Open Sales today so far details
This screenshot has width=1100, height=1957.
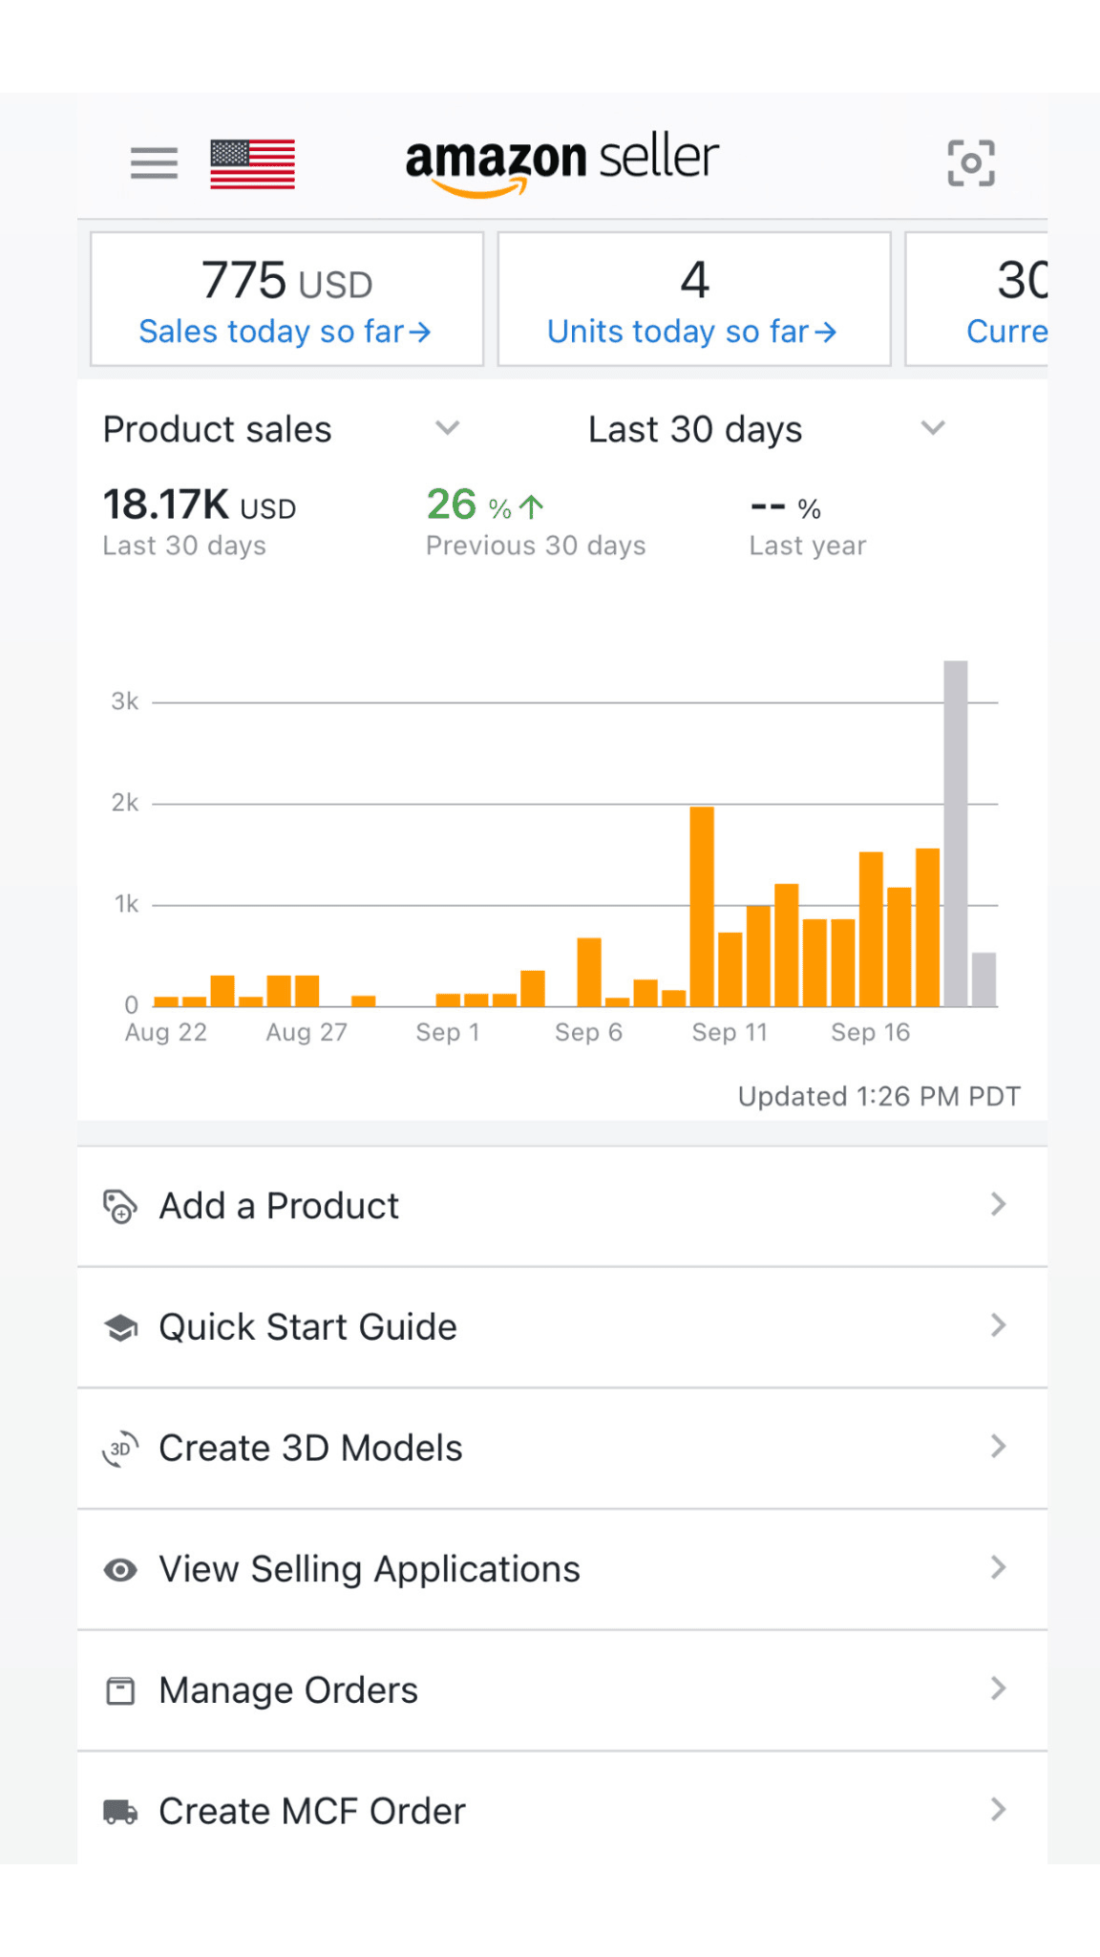coord(286,332)
